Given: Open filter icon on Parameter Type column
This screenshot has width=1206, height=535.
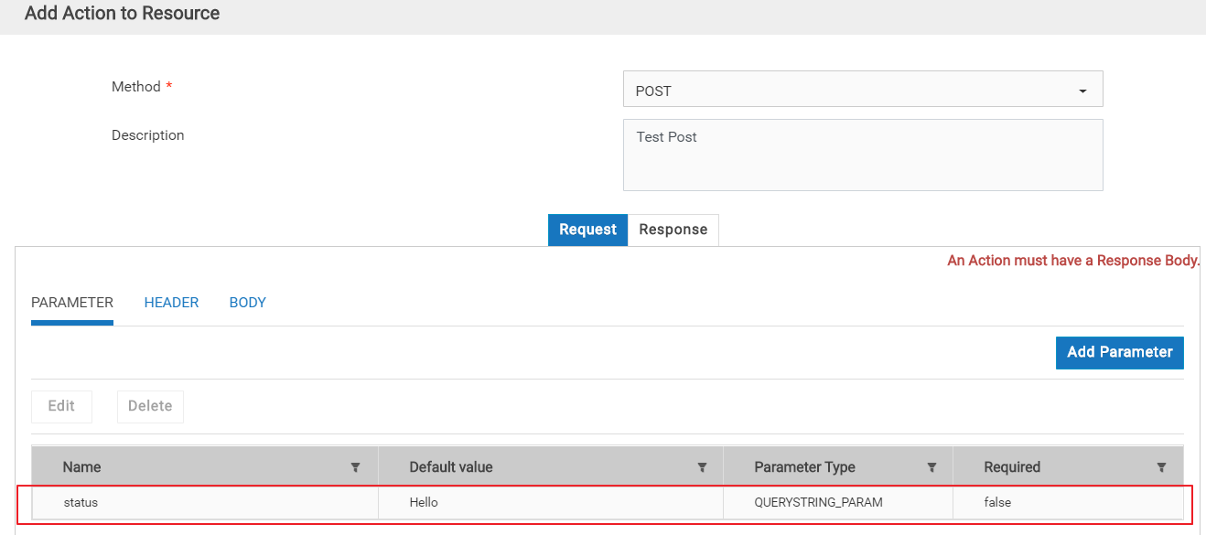Looking at the screenshot, I should tap(931, 467).
